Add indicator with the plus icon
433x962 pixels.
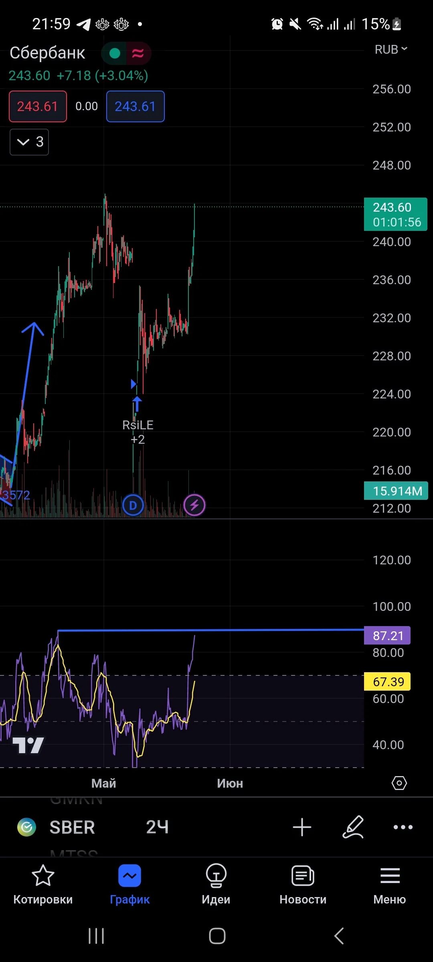[302, 827]
